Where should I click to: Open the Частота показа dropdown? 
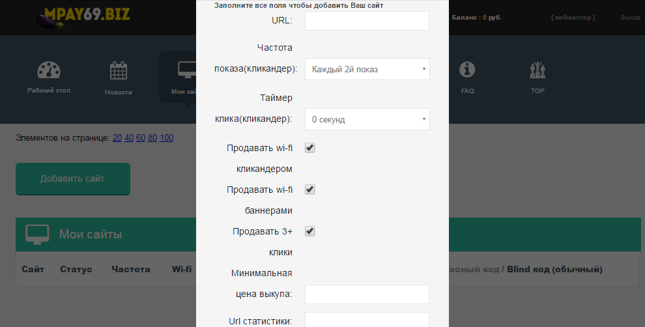pyautogui.click(x=367, y=69)
